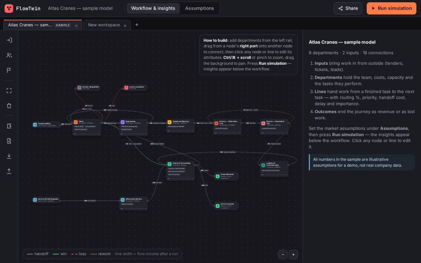Click the Share button
This screenshot has width=421, height=263.
(x=348, y=8)
